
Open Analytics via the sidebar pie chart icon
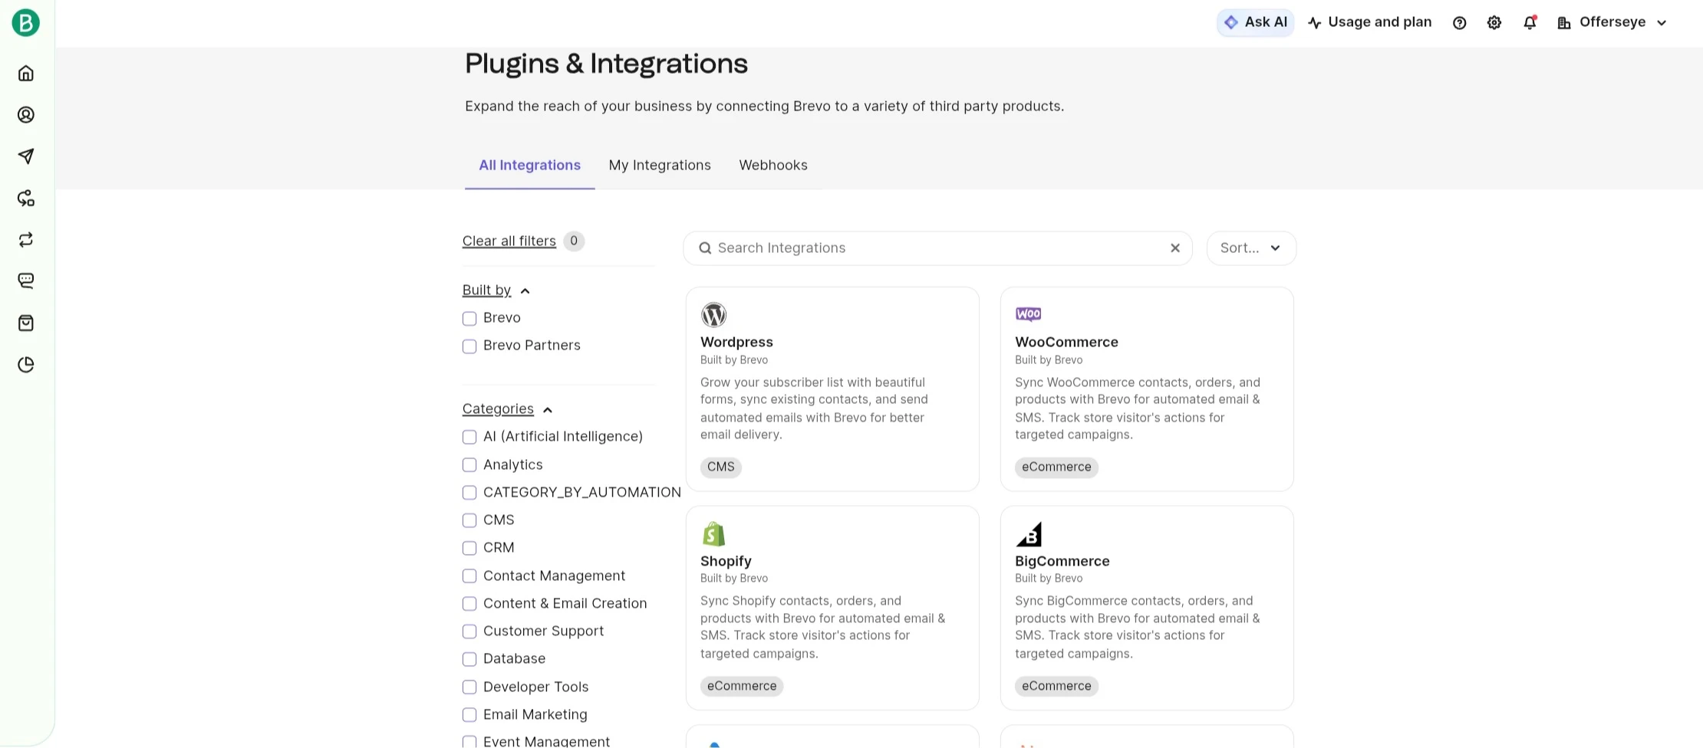[x=26, y=365]
